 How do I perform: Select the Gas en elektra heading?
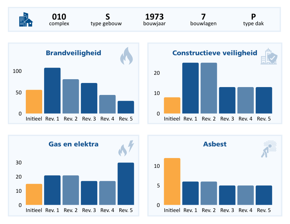tap(73, 144)
